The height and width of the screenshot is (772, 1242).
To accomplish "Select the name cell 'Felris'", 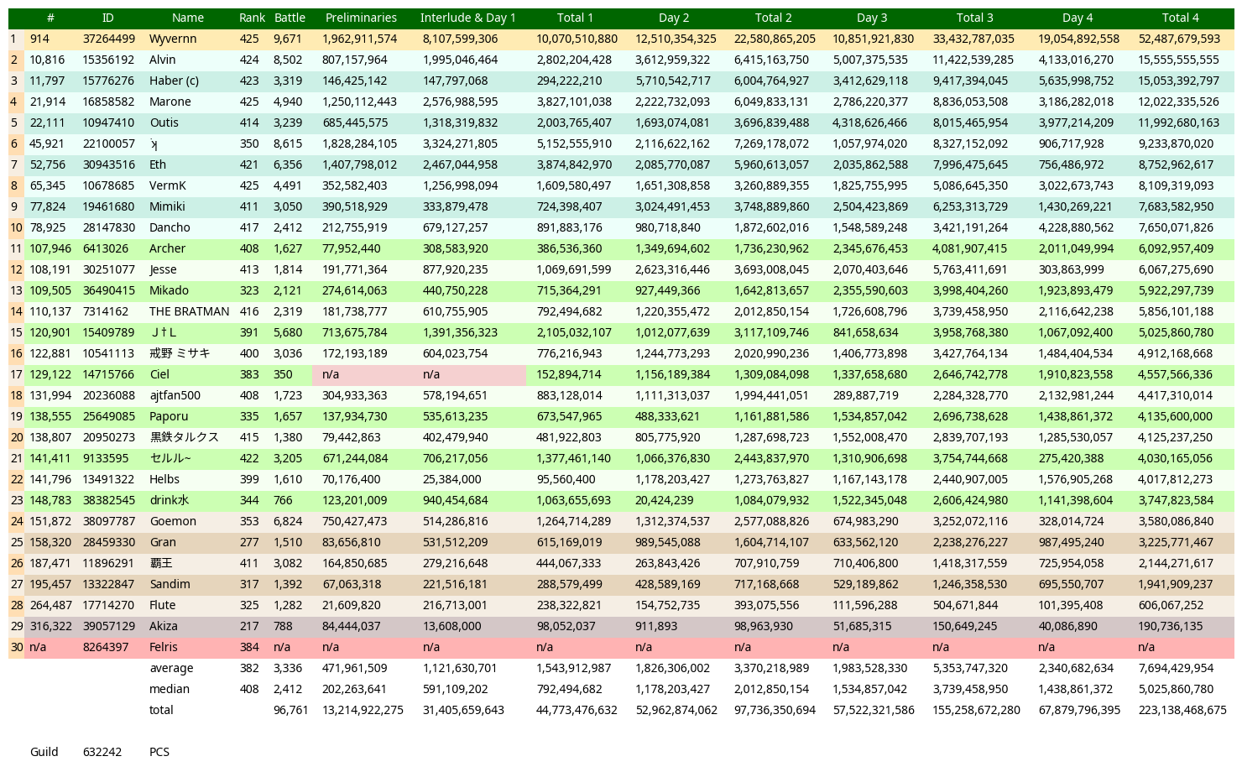I will [x=164, y=647].
